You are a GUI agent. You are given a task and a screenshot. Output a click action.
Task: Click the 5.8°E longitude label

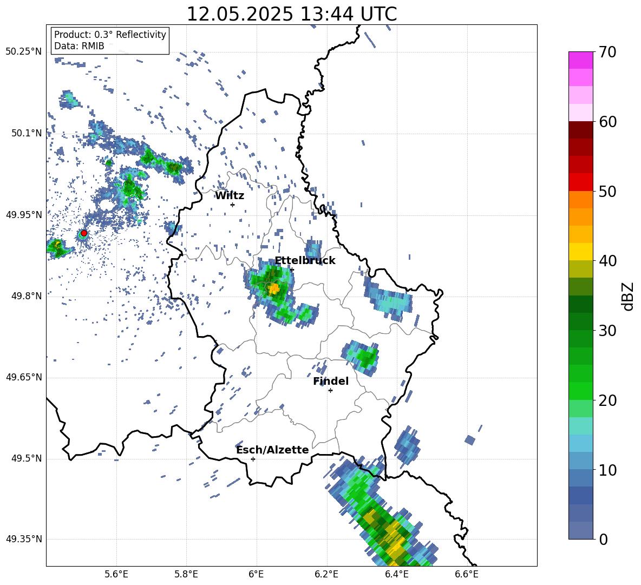[x=186, y=575]
